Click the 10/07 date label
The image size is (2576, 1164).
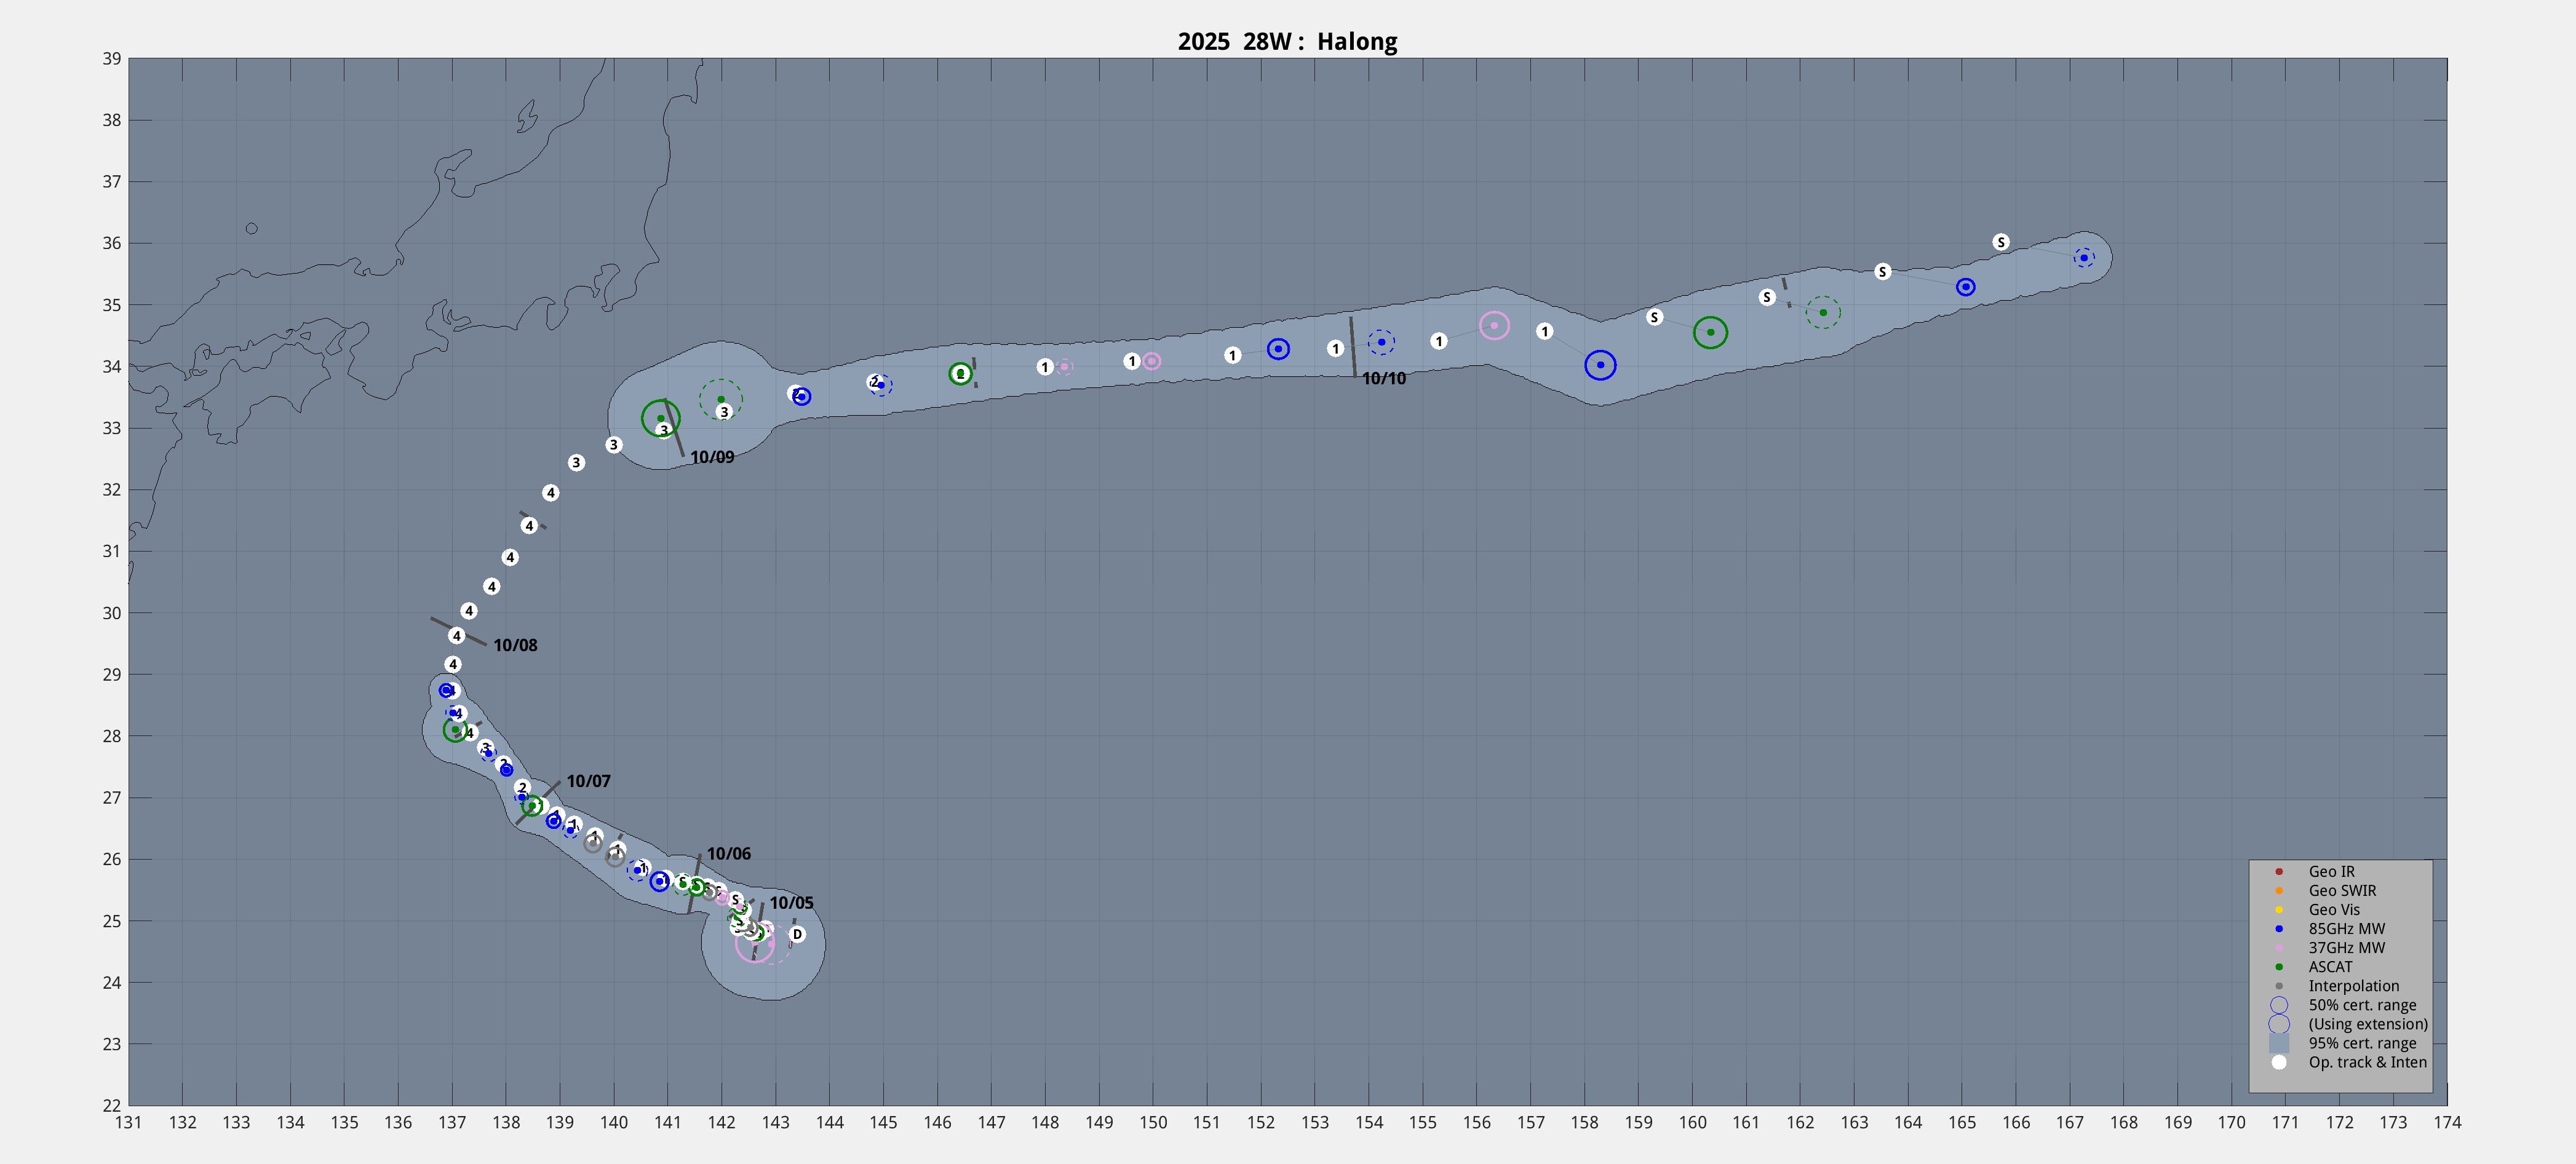pos(588,781)
